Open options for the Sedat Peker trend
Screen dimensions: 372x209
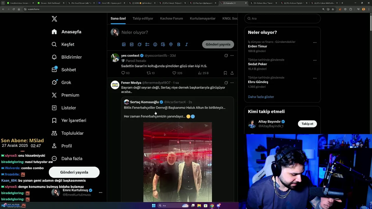(x=315, y=60)
